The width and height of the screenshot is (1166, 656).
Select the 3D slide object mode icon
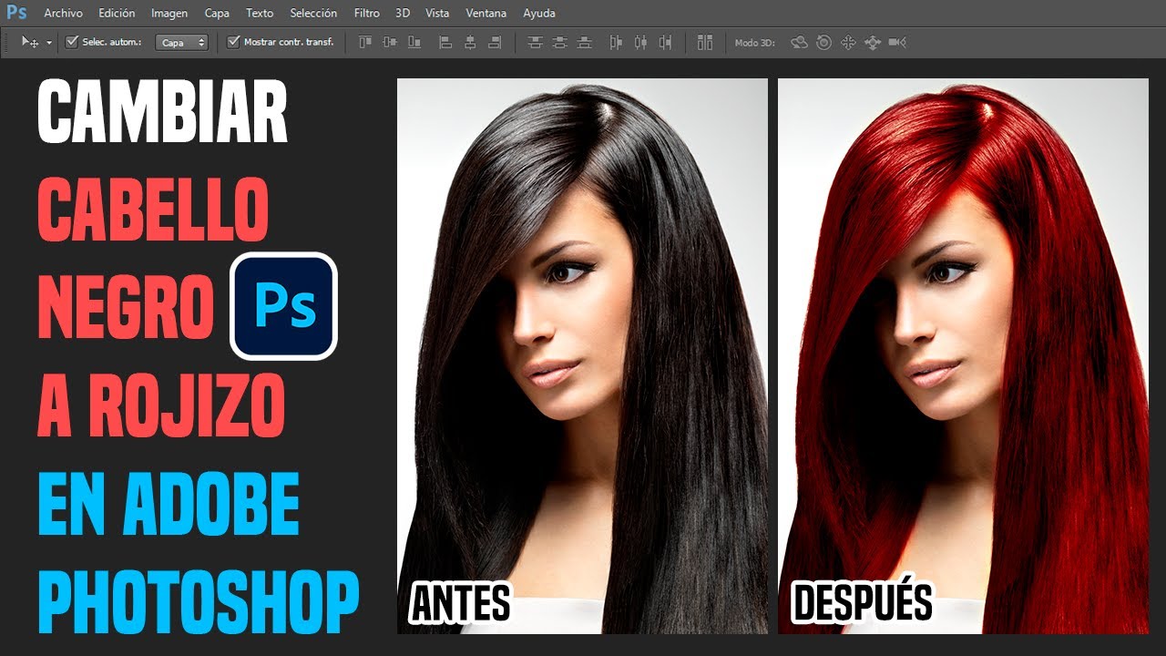coord(873,42)
